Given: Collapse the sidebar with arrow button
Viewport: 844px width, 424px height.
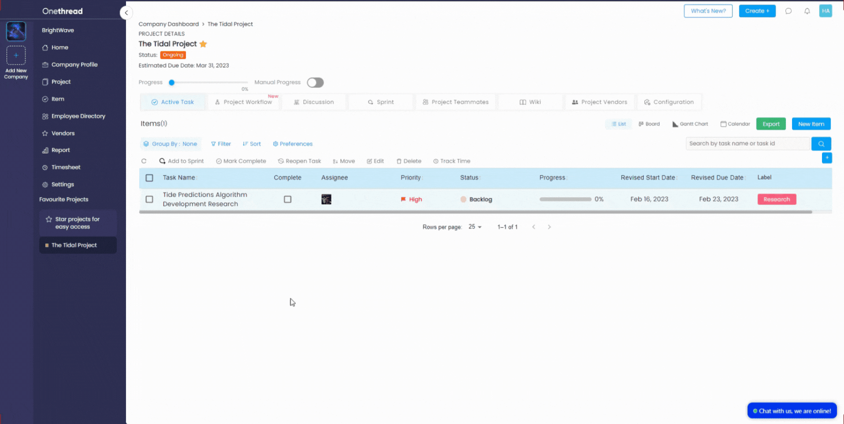Looking at the screenshot, I should 126,13.
